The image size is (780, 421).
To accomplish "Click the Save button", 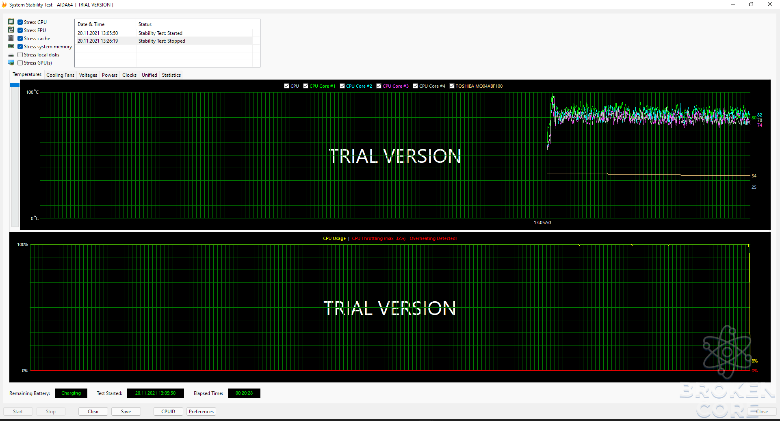I will point(126,412).
